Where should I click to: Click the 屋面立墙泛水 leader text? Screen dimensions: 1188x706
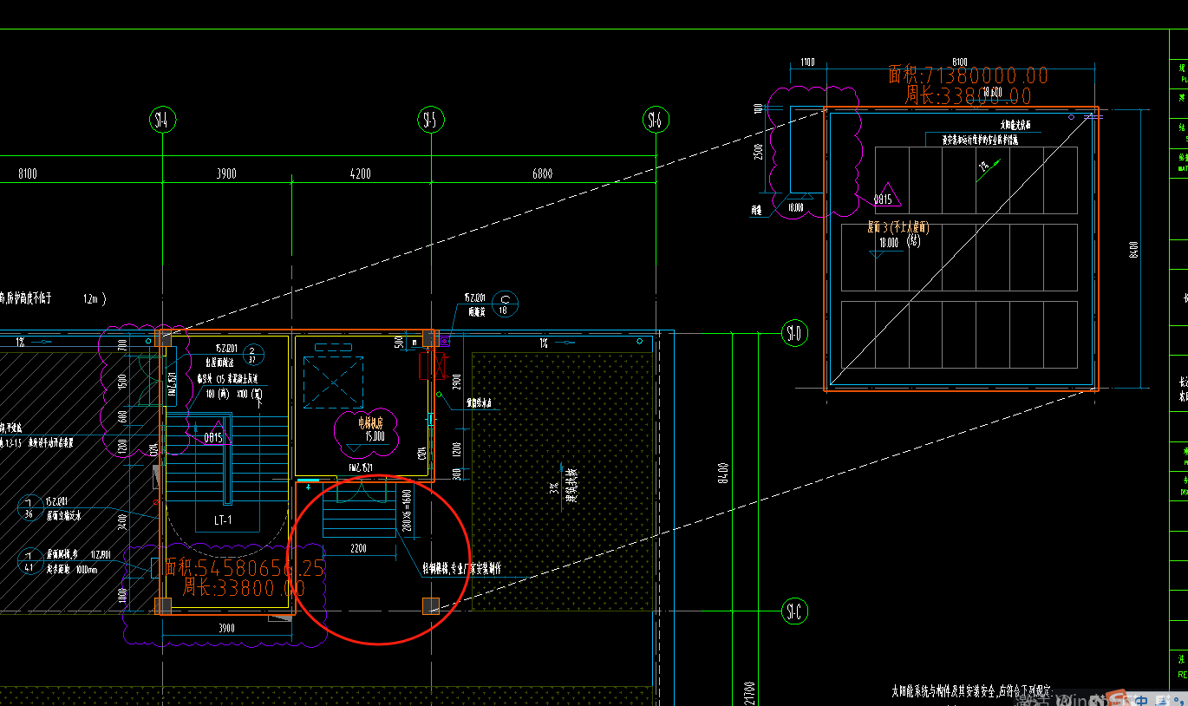click(x=63, y=515)
